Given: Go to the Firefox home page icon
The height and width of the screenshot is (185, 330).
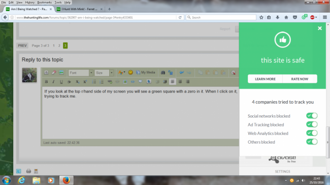Looking at the screenshot, I should [286, 17].
